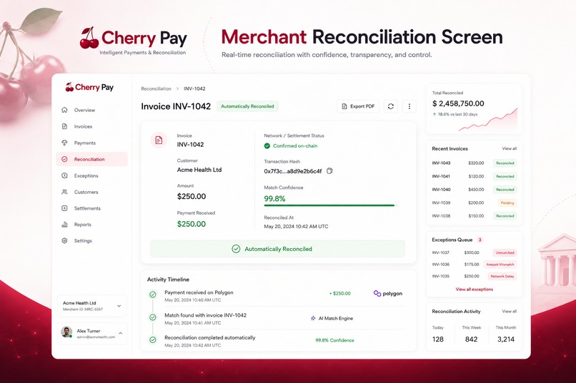
Task: Click This Week count 842
Action: [x=472, y=339]
